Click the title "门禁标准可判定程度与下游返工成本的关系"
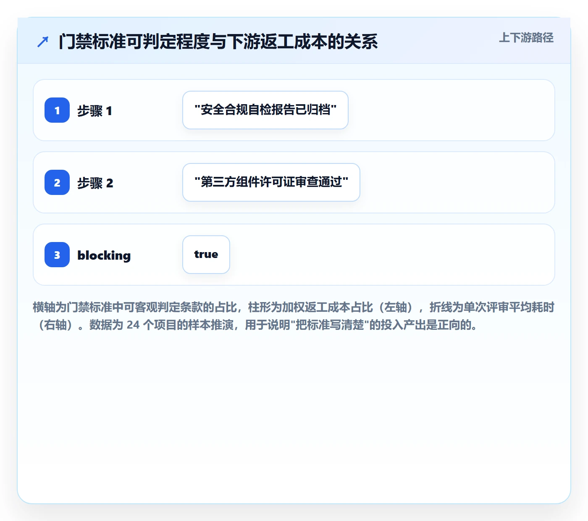588x521 pixels. (218, 42)
